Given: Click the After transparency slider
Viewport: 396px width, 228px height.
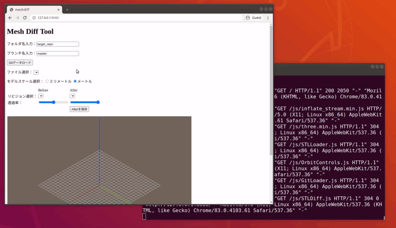Looking at the screenshot, I should tap(85, 102).
